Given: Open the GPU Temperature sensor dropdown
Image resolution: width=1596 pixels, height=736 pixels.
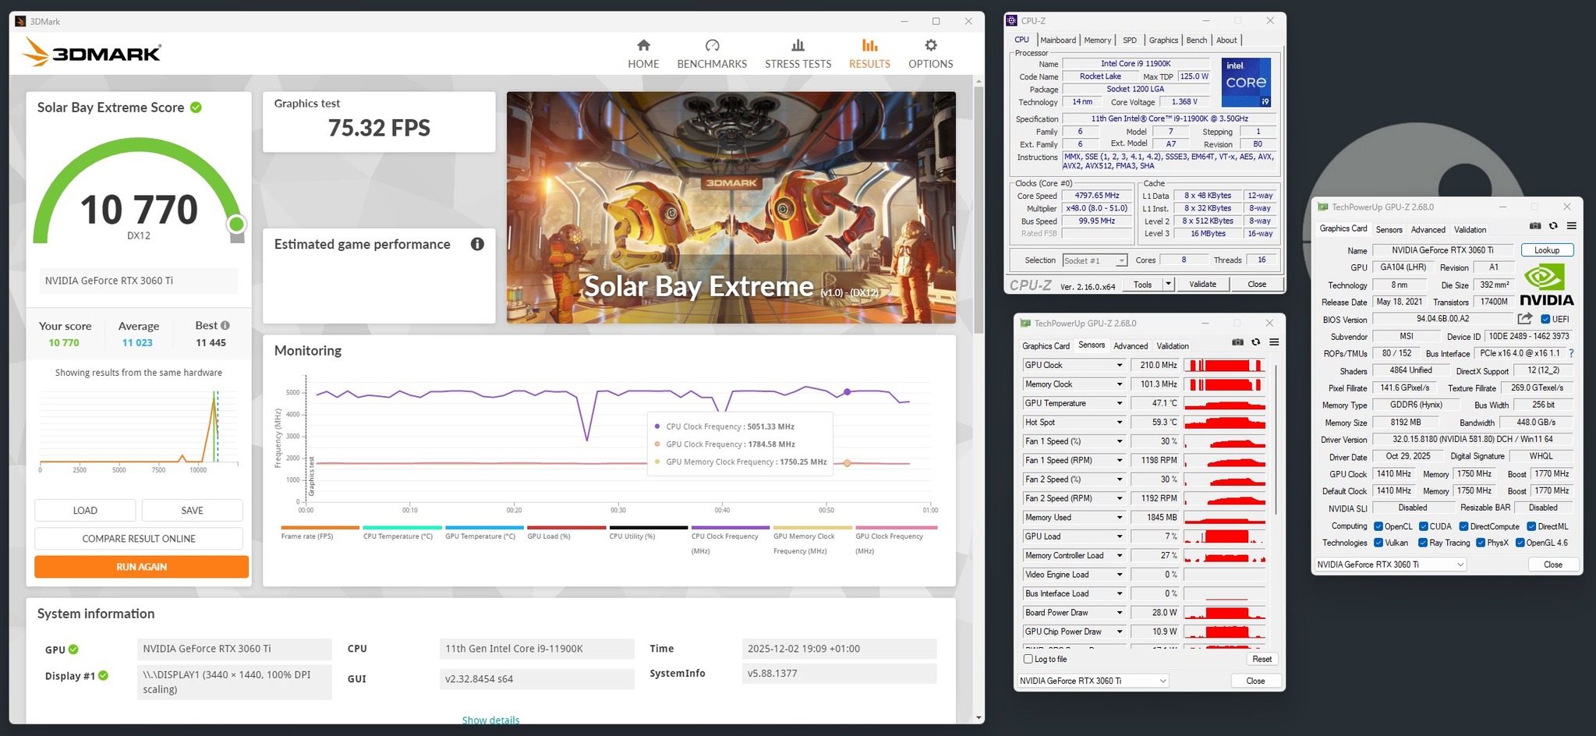Looking at the screenshot, I should [x=1120, y=403].
